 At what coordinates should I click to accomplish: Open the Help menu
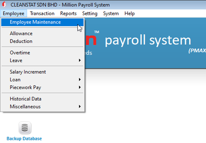(x=129, y=13)
